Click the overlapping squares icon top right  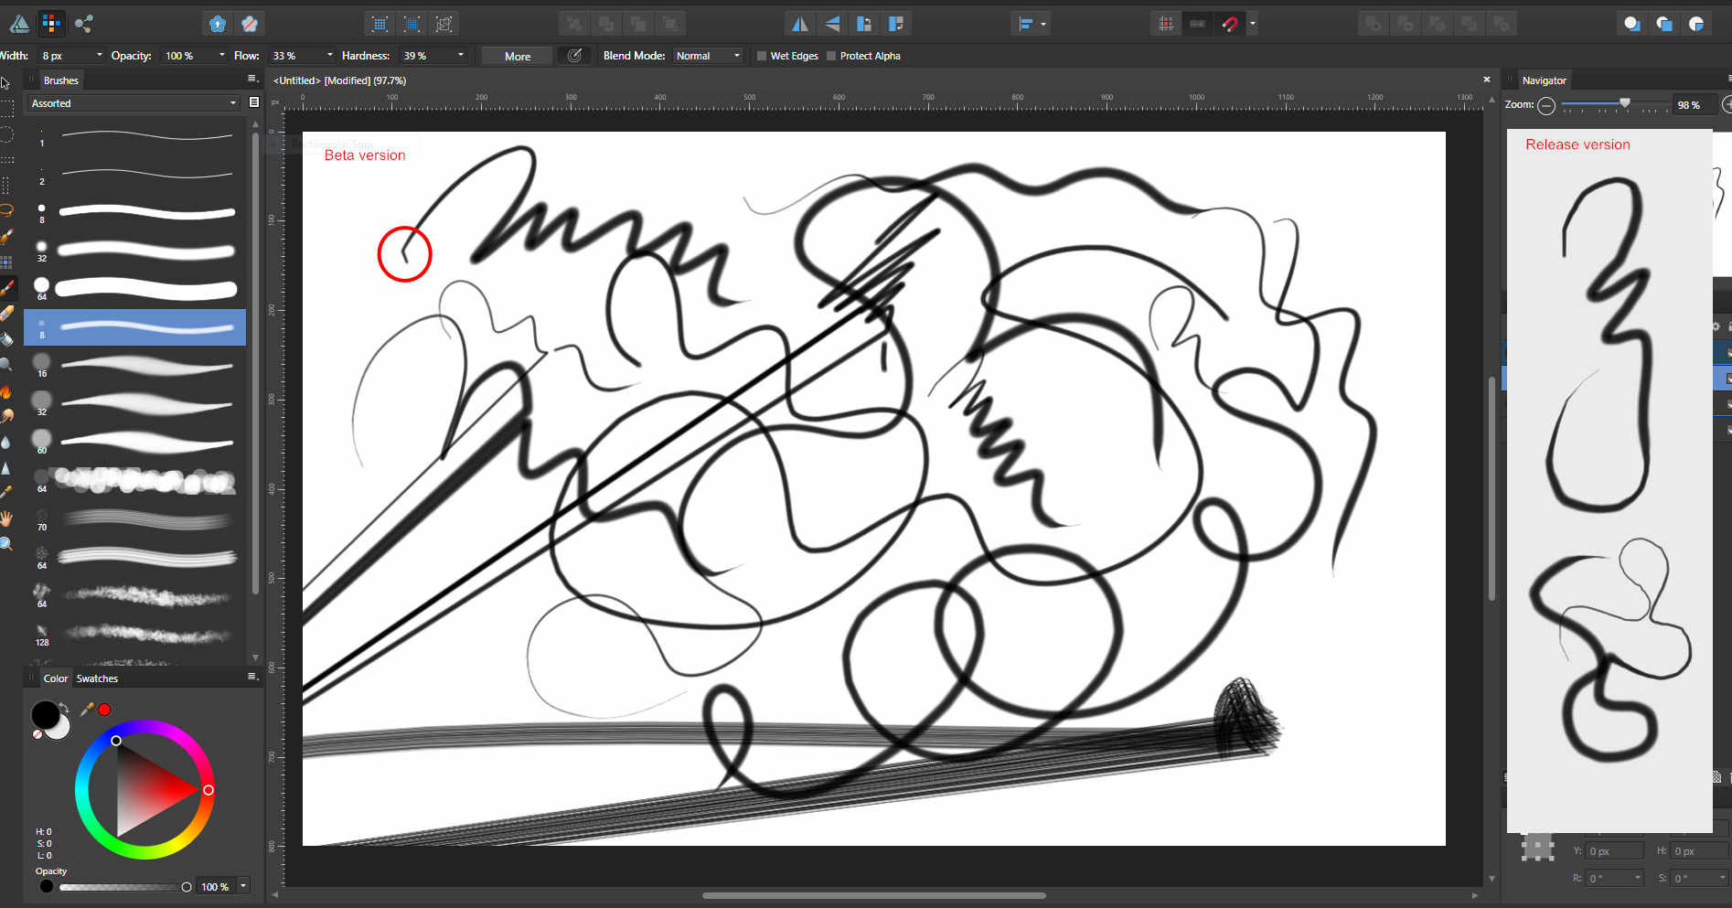click(1664, 24)
